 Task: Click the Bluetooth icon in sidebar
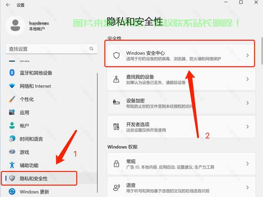pyautogui.click(x=12, y=72)
